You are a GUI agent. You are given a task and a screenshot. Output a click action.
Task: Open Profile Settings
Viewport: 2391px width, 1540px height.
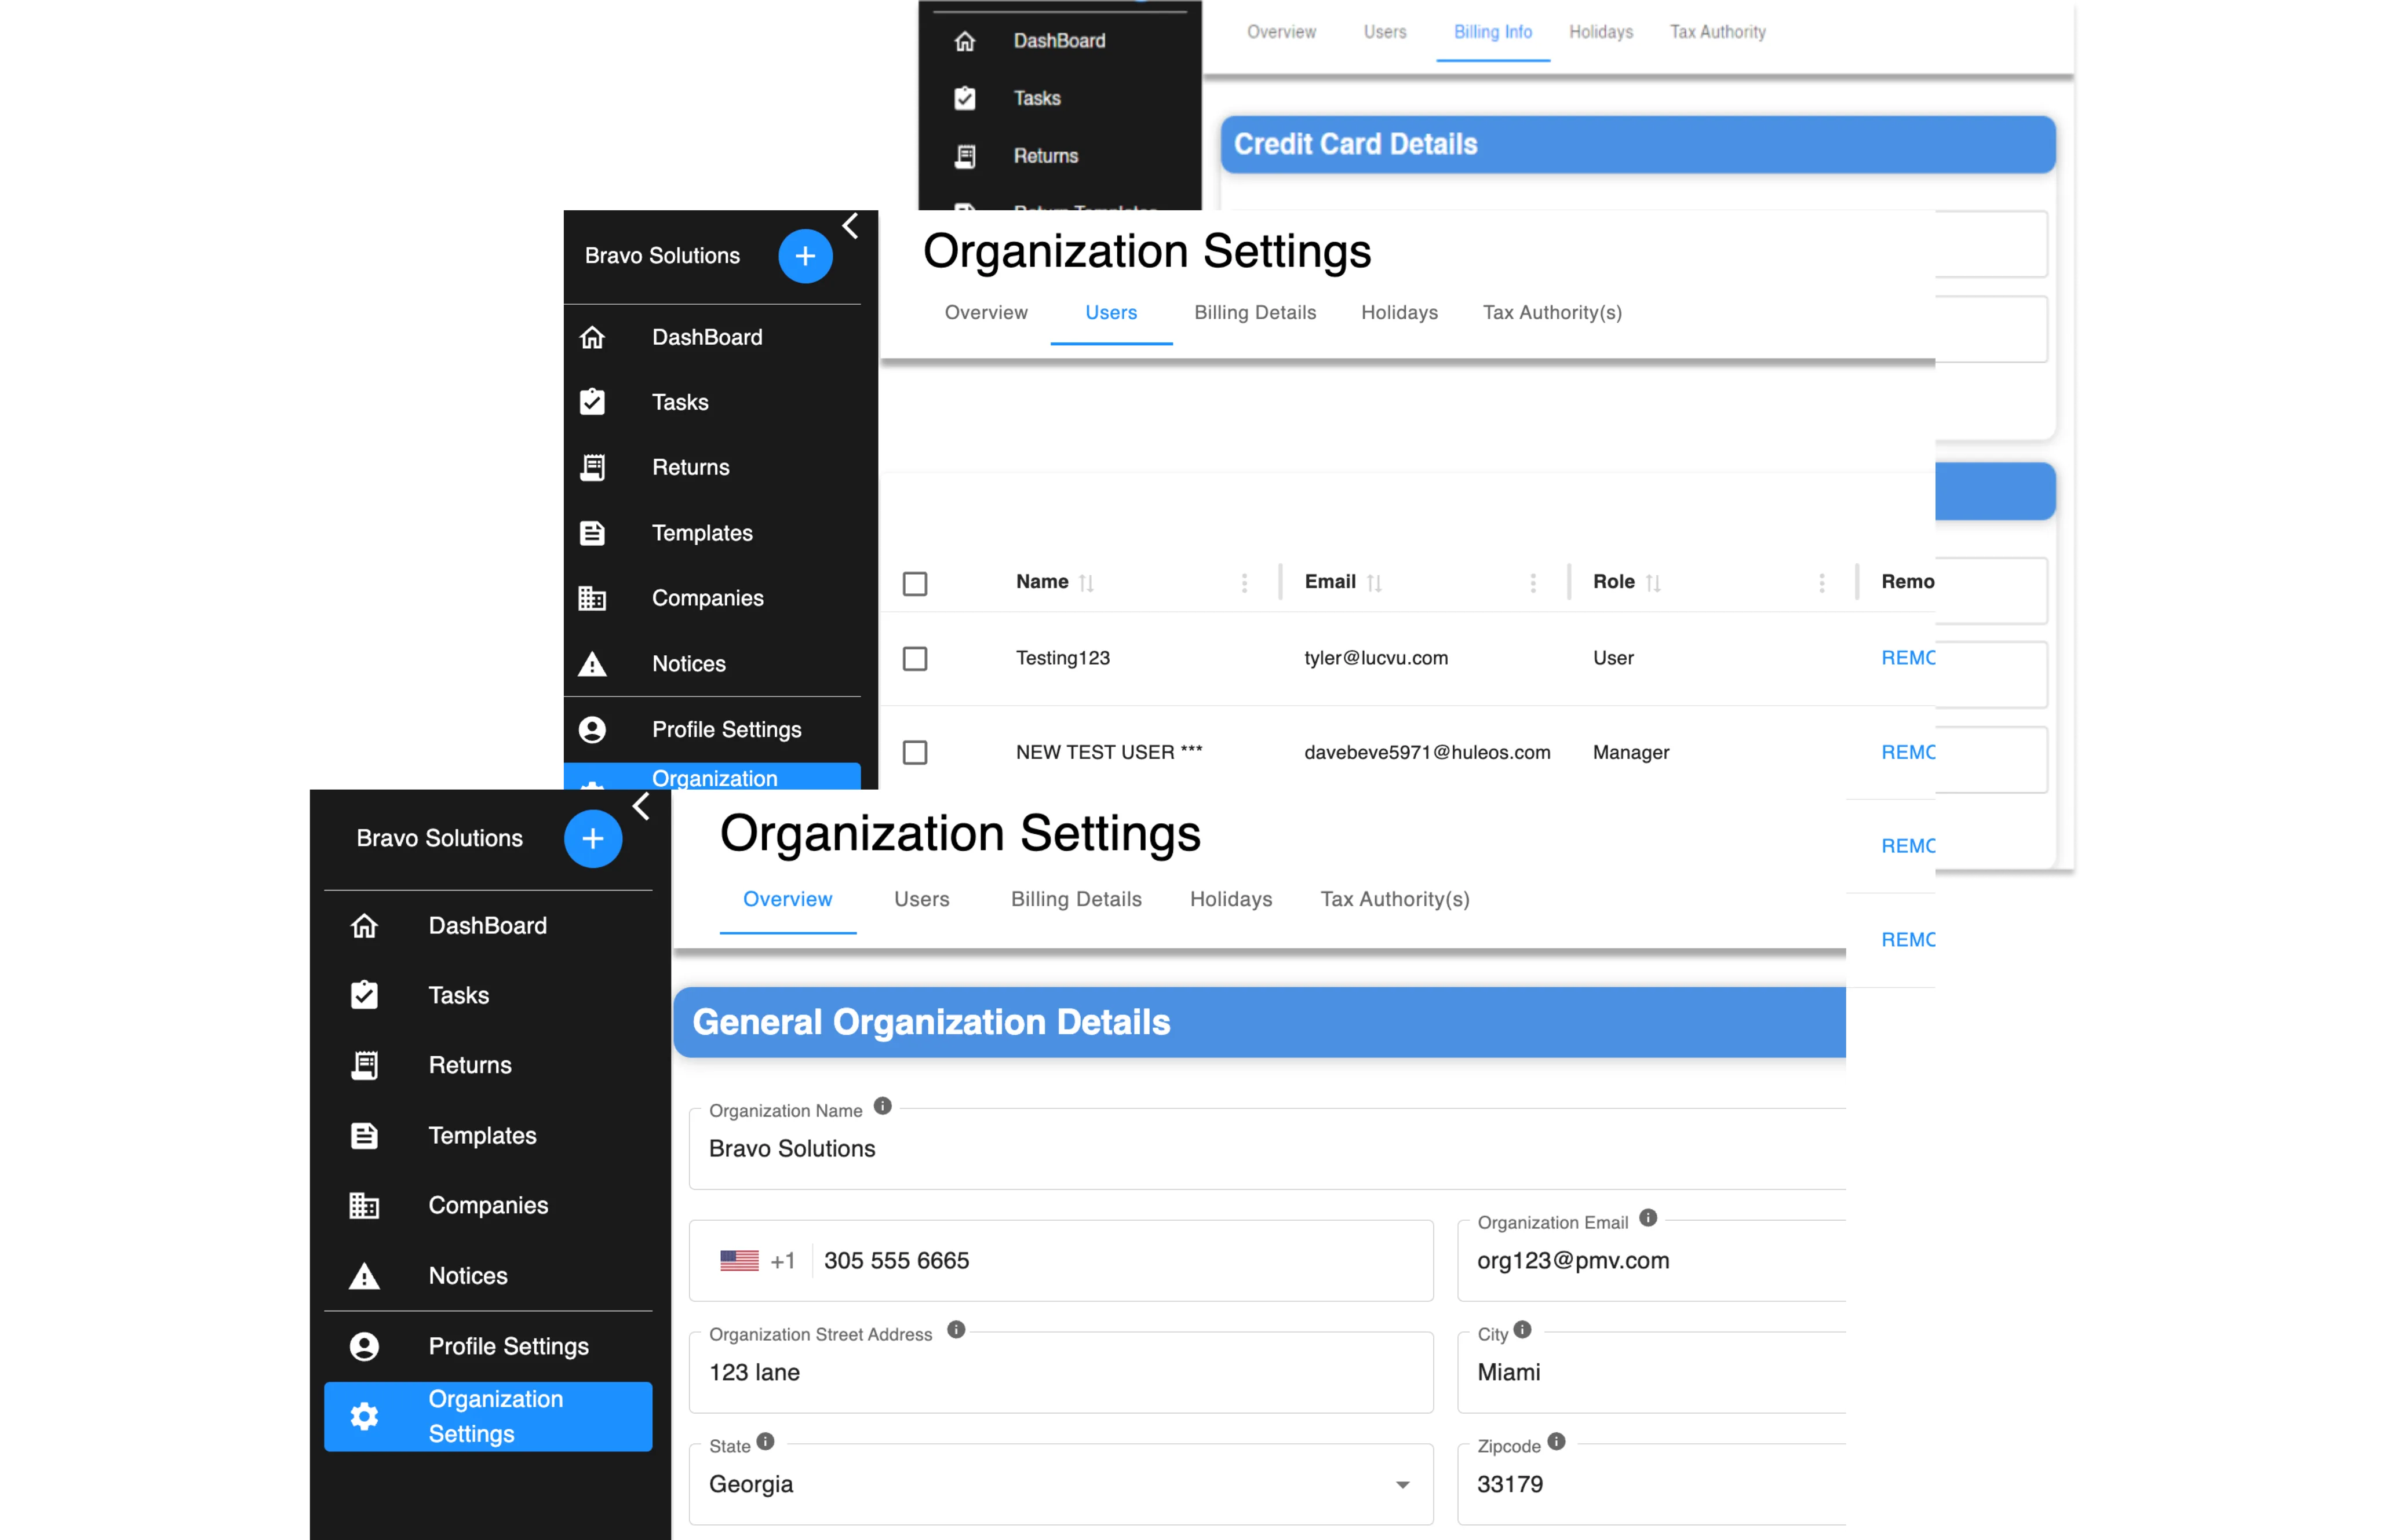[x=508, y=1346]
